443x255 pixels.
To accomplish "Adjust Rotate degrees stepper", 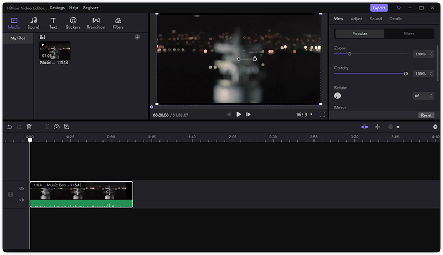I will [431, 96].
